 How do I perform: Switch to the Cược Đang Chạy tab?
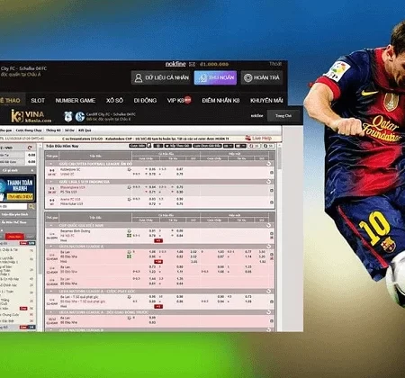[29, 130]
